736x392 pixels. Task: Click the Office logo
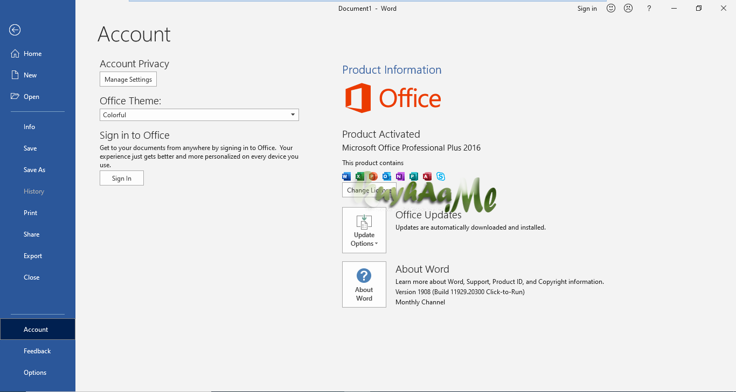[393, 98]
